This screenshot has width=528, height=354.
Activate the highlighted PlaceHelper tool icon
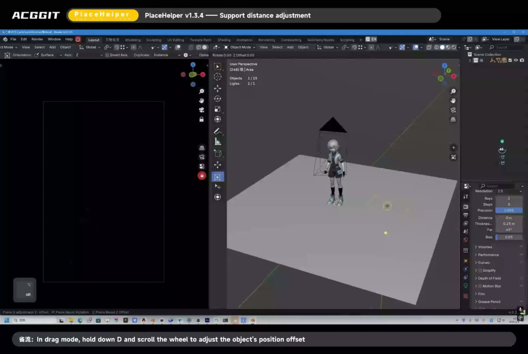(x=218, y=177)
